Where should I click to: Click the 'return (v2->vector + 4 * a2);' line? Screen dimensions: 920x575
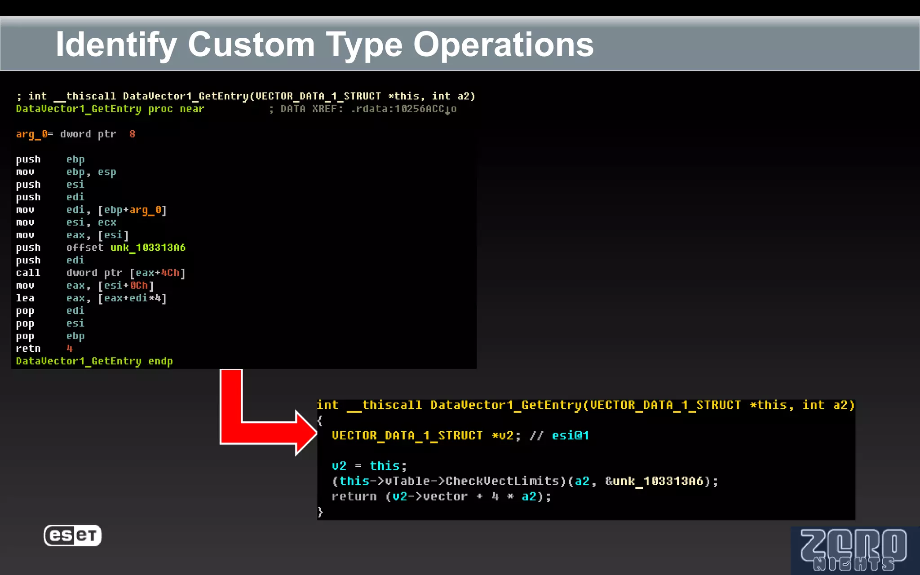[x=441, y=496]
